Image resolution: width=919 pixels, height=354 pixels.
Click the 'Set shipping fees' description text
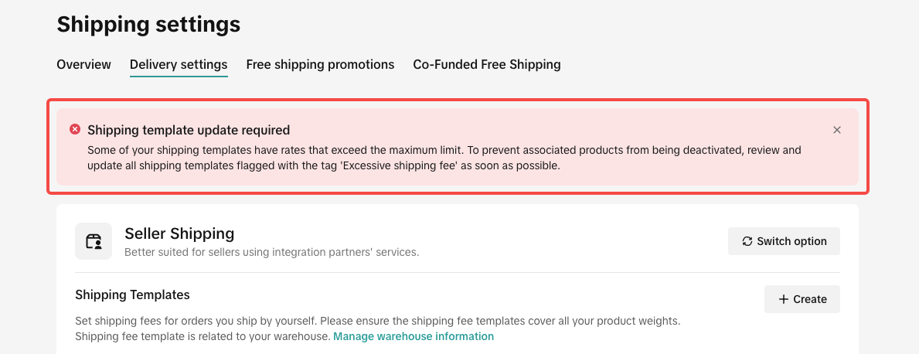point(377,320)
